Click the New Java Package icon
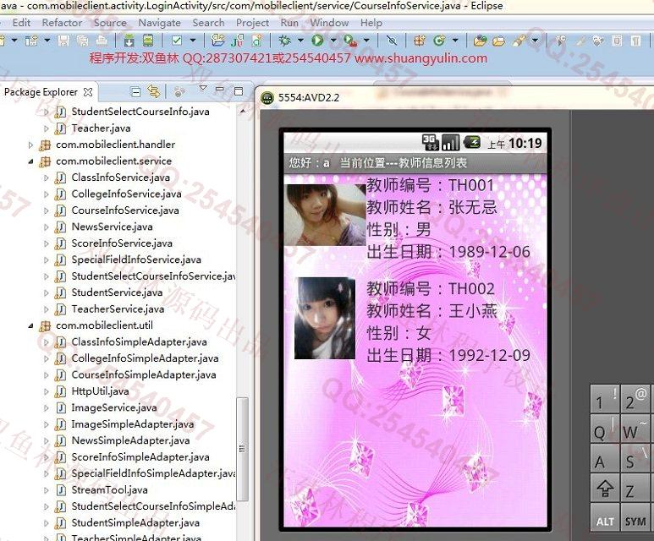The height and width of the screenshot is (541, 654). pyautogui.click(x=419, y=41)
